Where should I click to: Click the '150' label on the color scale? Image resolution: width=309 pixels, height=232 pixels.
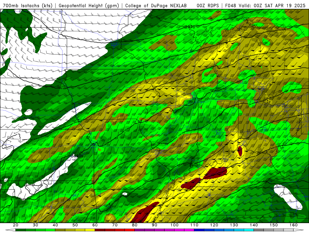pyautogui.click(x=274, y=225)
